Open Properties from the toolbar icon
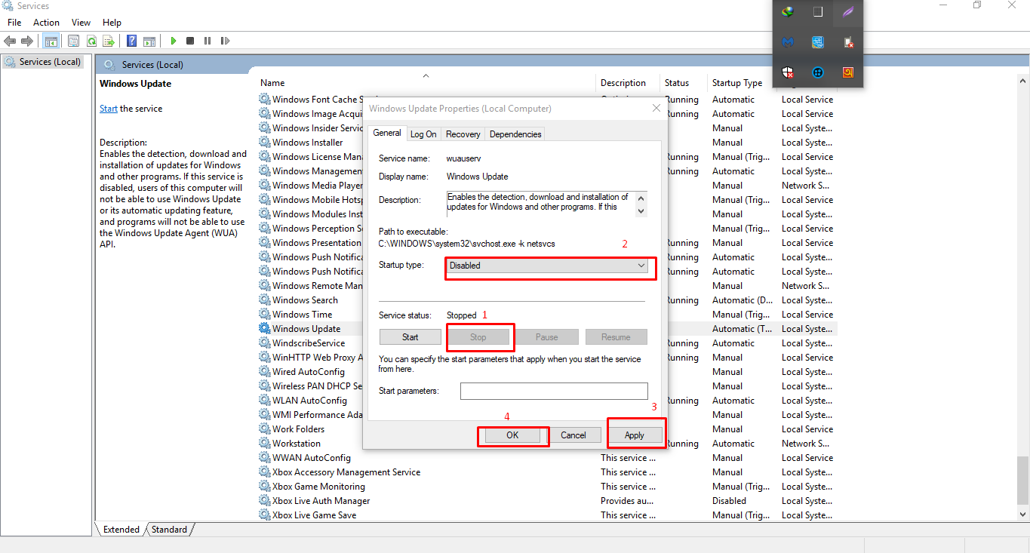Screen dimensions: 1030x553 74,41
